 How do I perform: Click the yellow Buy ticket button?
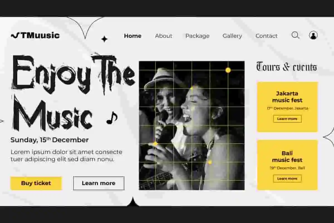[x=36, y=183]
